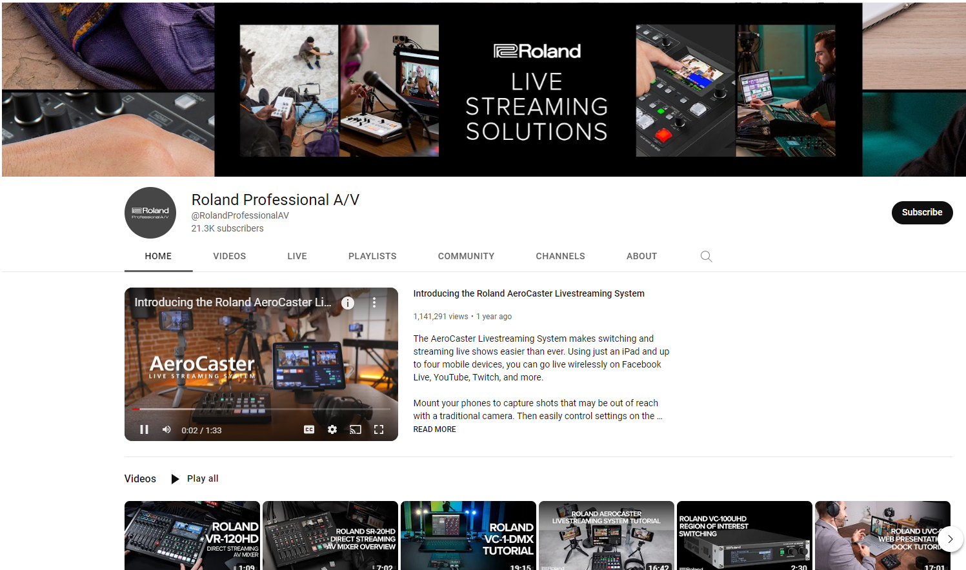Viewport: 966px width, 570px height.
Task: Click the 1,141,291 views text
Action: point(441,317)
